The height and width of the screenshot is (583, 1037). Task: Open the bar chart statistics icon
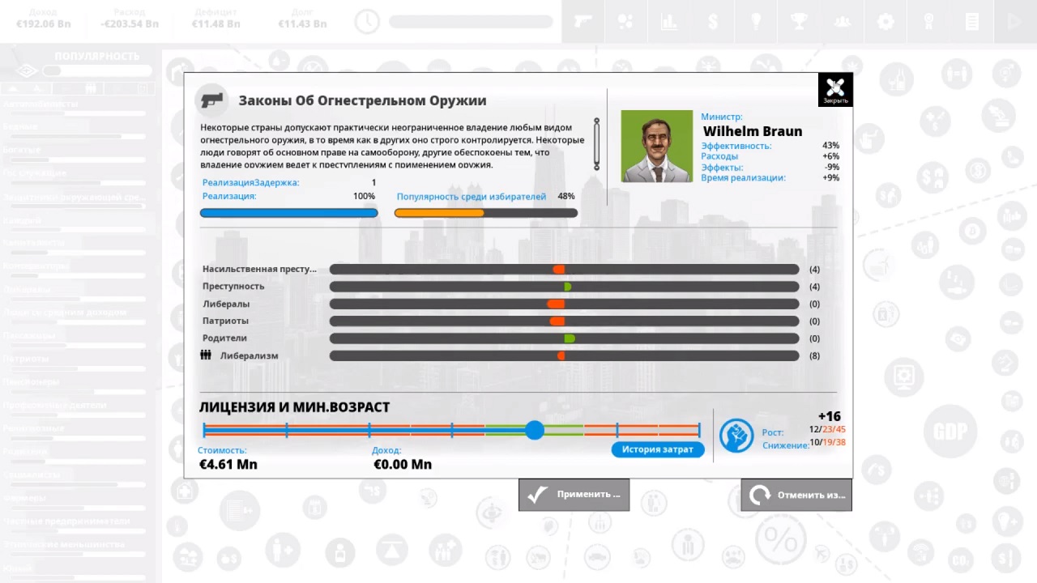[669, 22]
